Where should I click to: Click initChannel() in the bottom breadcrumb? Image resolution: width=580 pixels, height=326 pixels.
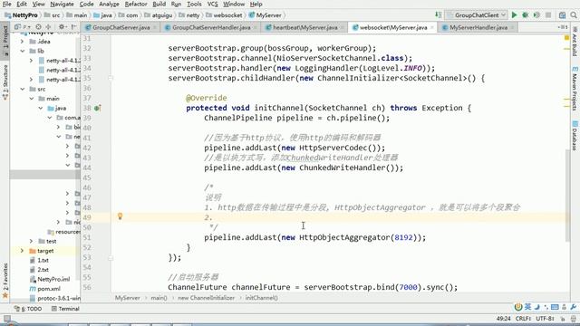[x=262, y=298]
